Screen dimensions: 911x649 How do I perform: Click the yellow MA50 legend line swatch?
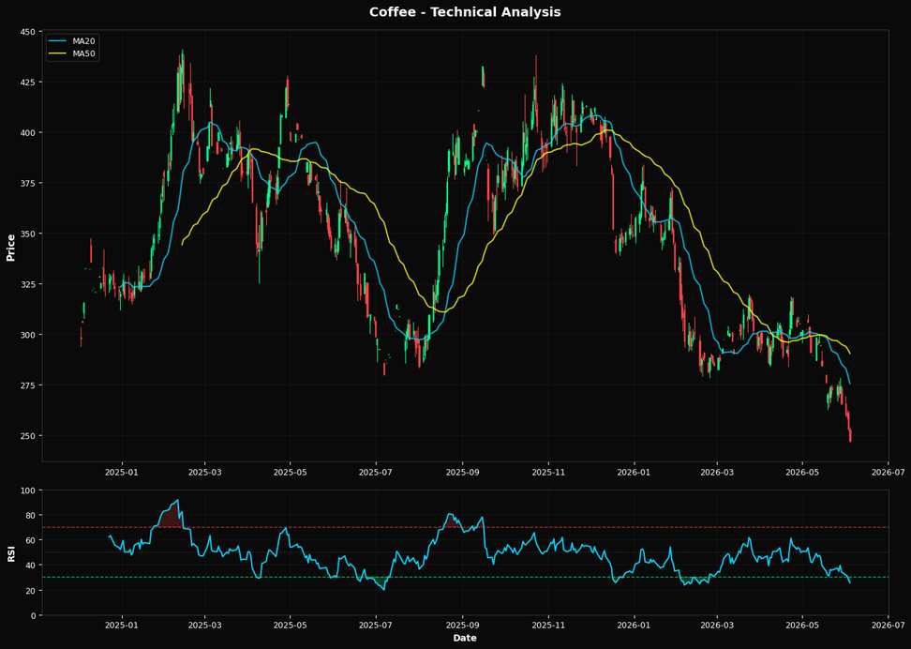tap(58, 54)
